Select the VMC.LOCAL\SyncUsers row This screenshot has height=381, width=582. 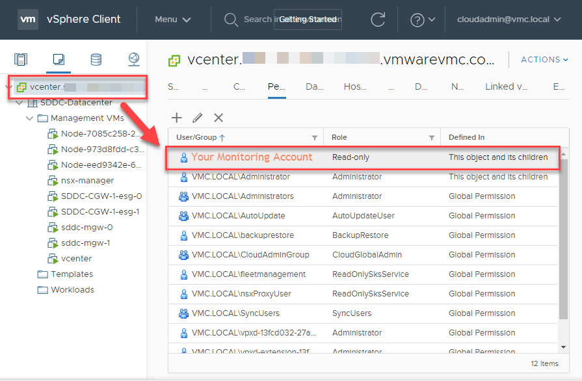363,313
